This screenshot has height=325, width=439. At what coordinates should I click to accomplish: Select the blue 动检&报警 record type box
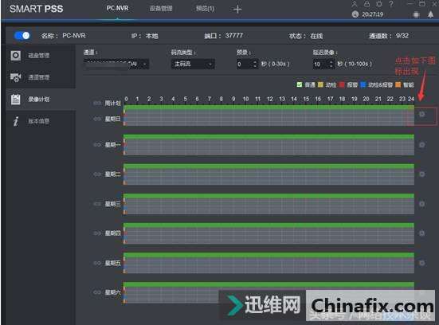(363, 84)
